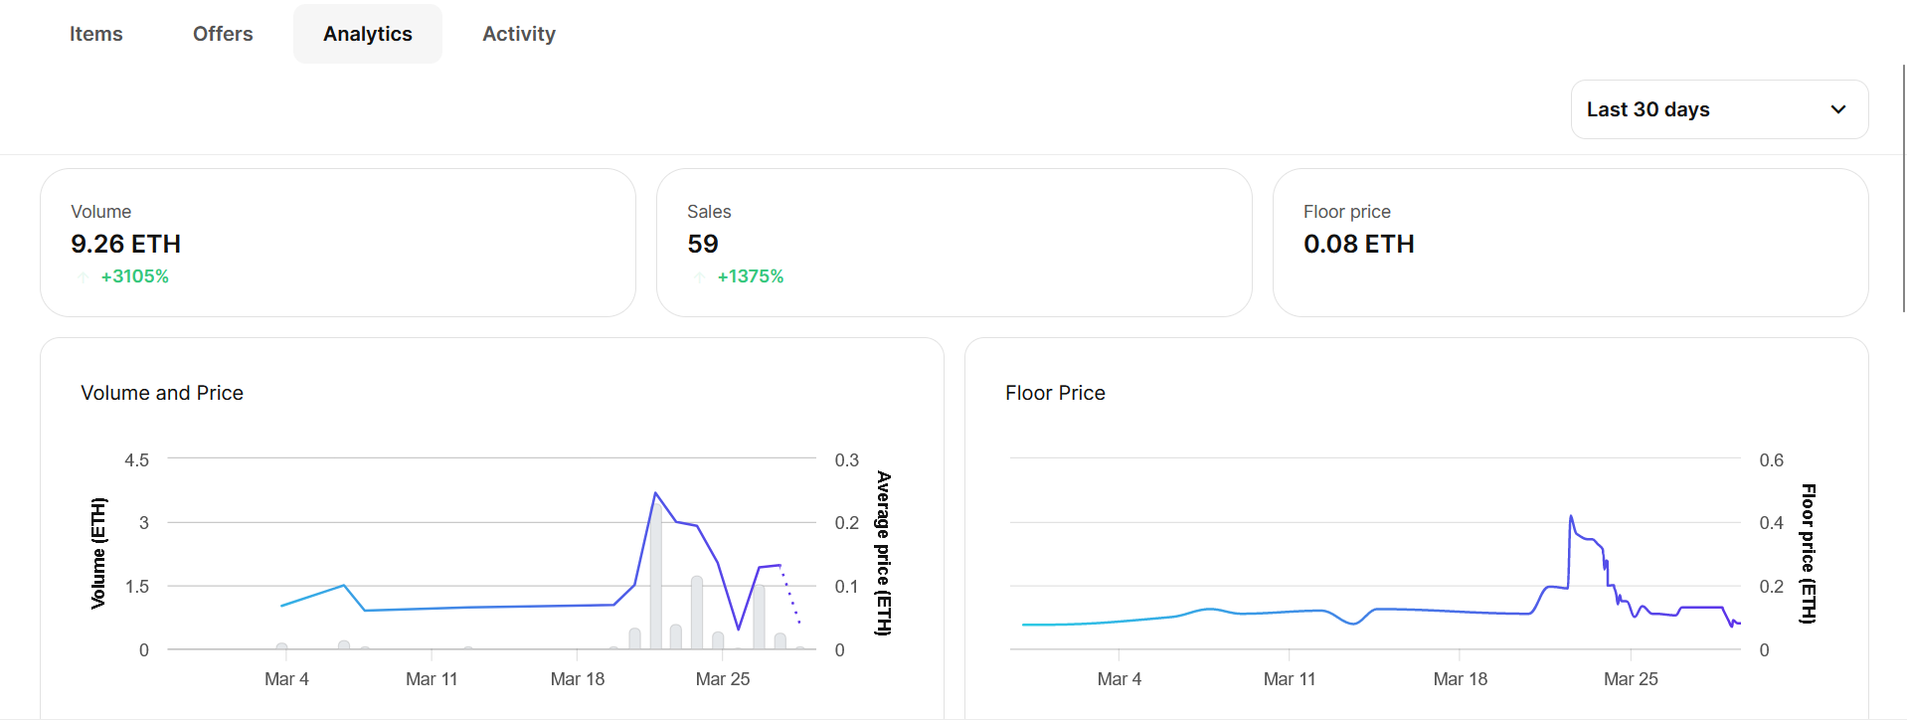Click the green up arrow beside +3105%
This screenshot has width=1907, height=722.
84,277
